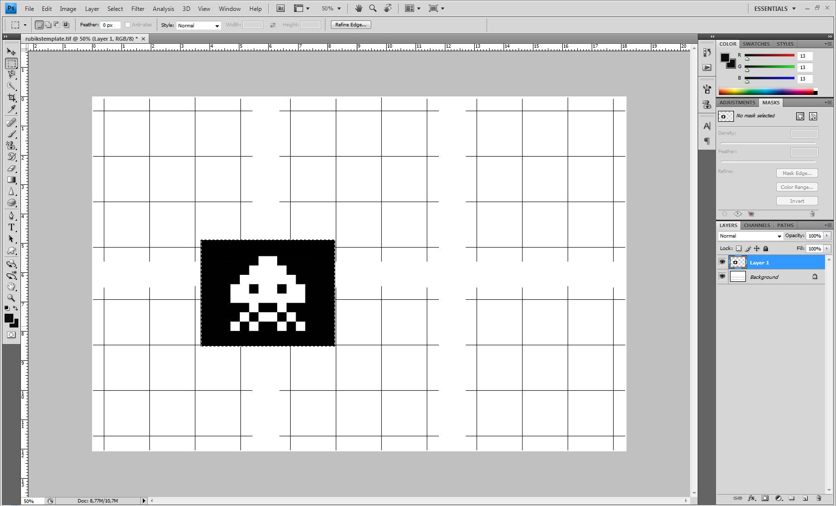Select the Gradient tool
836x506 pixels.
[x=11, y=179]
